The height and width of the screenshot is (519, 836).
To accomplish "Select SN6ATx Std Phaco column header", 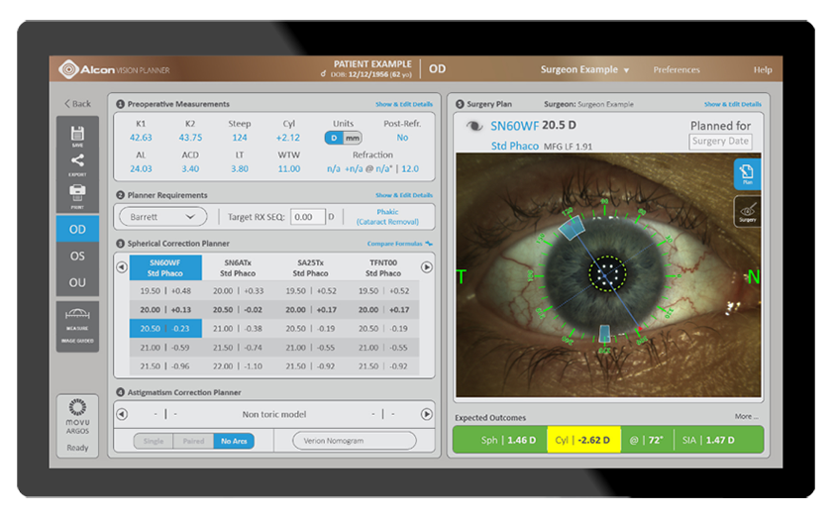I will coord(238,267).
